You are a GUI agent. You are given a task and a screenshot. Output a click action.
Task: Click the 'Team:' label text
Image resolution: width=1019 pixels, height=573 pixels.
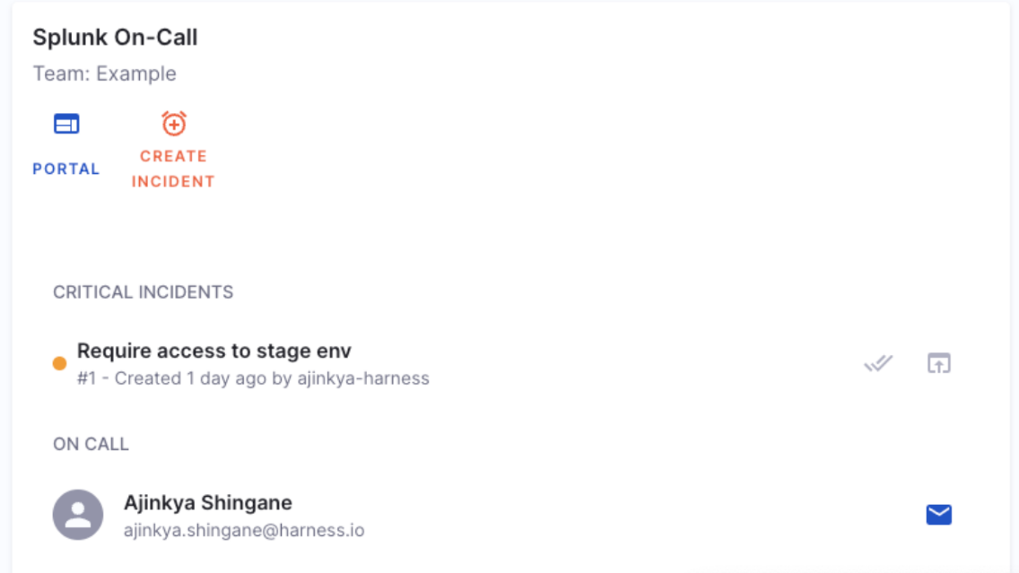click(62, 74)
